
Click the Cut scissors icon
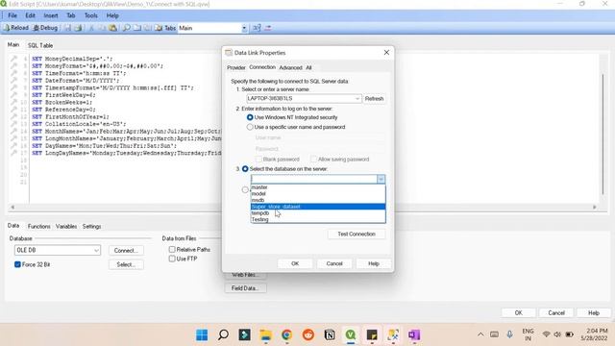pos(91,28)
